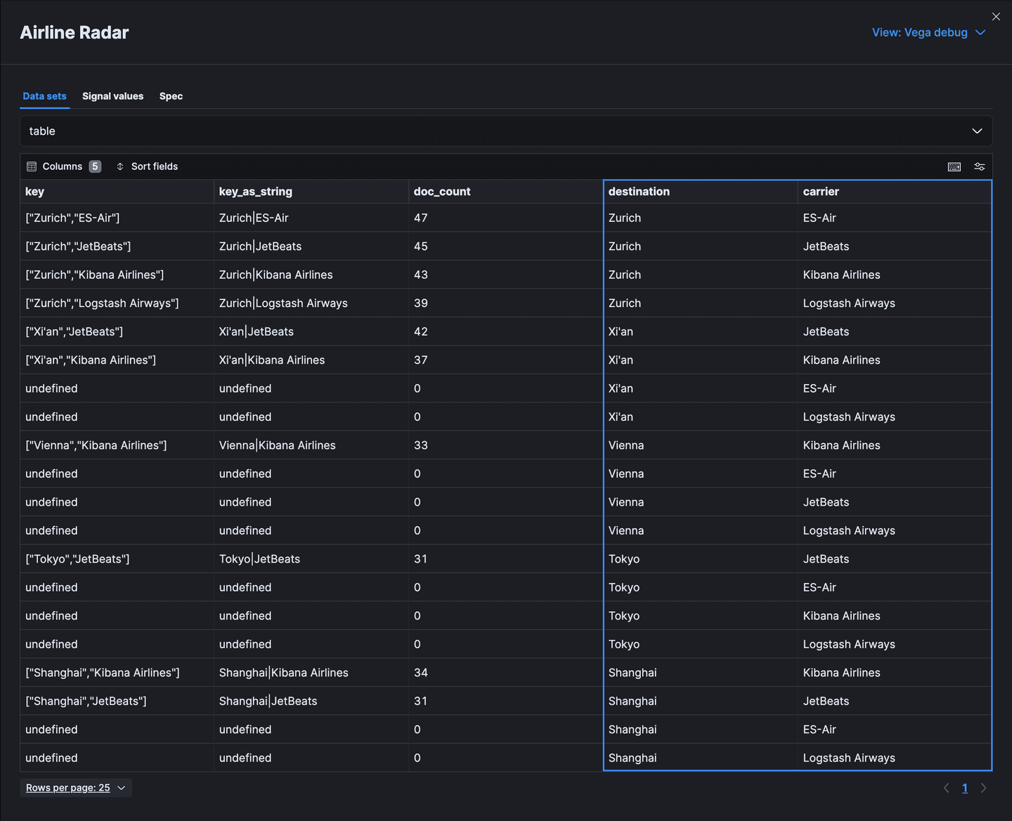This screenshot has height=821, width=1012.
Task: Expand the View: Vega debug chevron
Action: coord(980,32)
